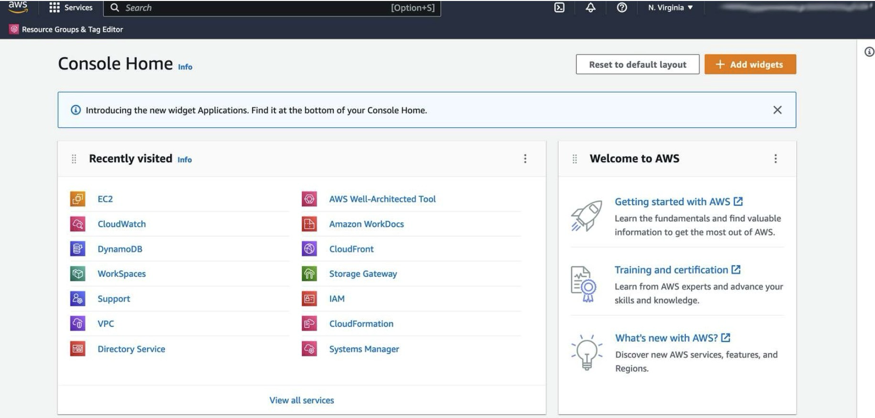
Task: Open Recently visited widget options menu
Action: 525,158
